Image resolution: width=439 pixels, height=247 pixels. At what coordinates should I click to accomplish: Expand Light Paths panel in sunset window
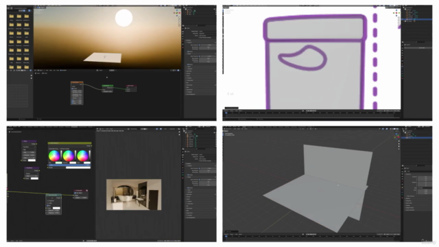pos(200,71)
